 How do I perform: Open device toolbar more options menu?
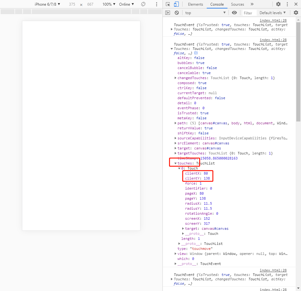click(157, 4)
